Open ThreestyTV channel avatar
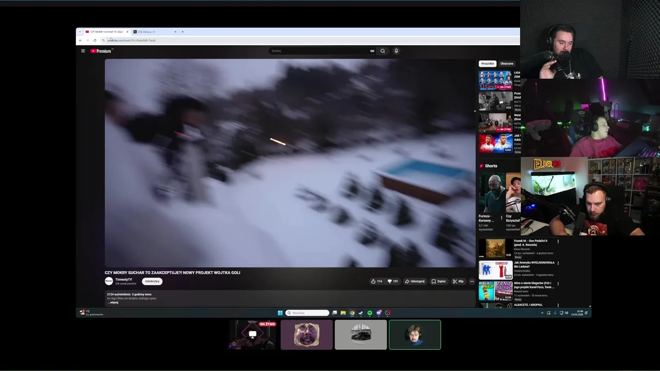Image resolution: width=660 pixels, height=371 pixels. 109,281
